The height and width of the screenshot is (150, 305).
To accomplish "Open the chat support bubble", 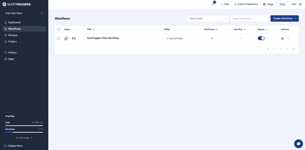I will [x=298, y=143].
